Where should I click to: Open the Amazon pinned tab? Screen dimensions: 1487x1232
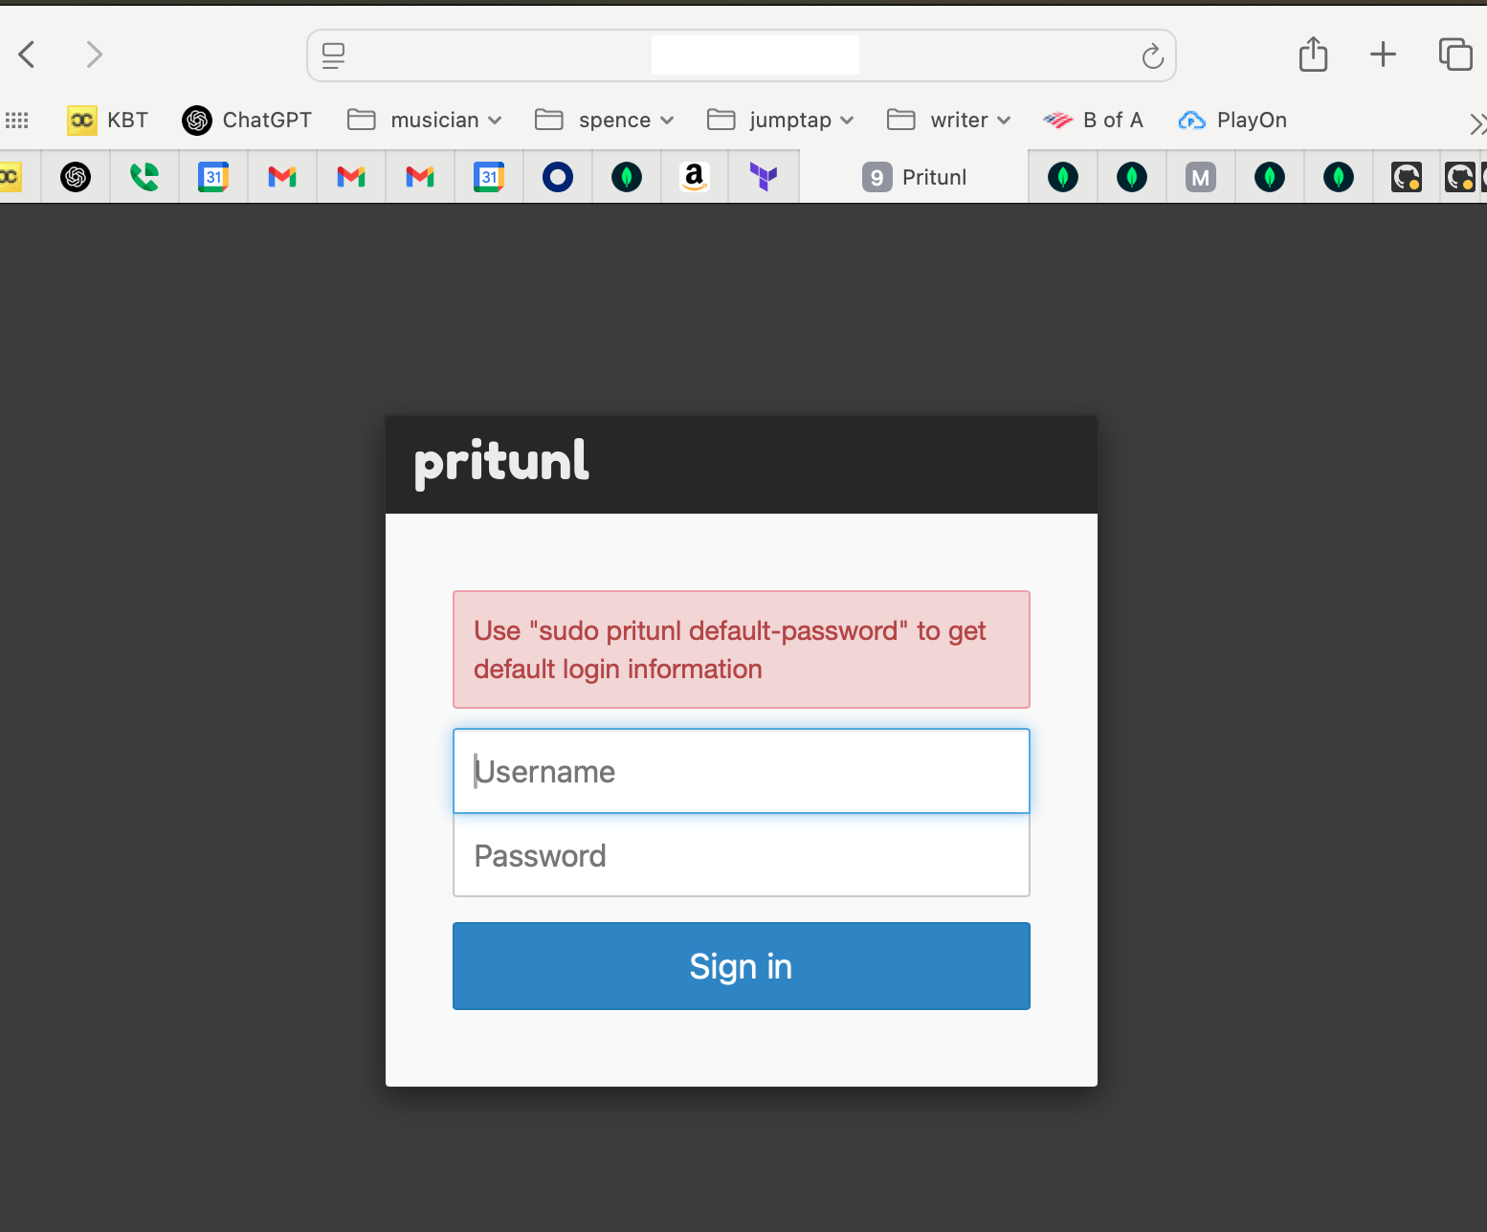[x=695, y=177]
